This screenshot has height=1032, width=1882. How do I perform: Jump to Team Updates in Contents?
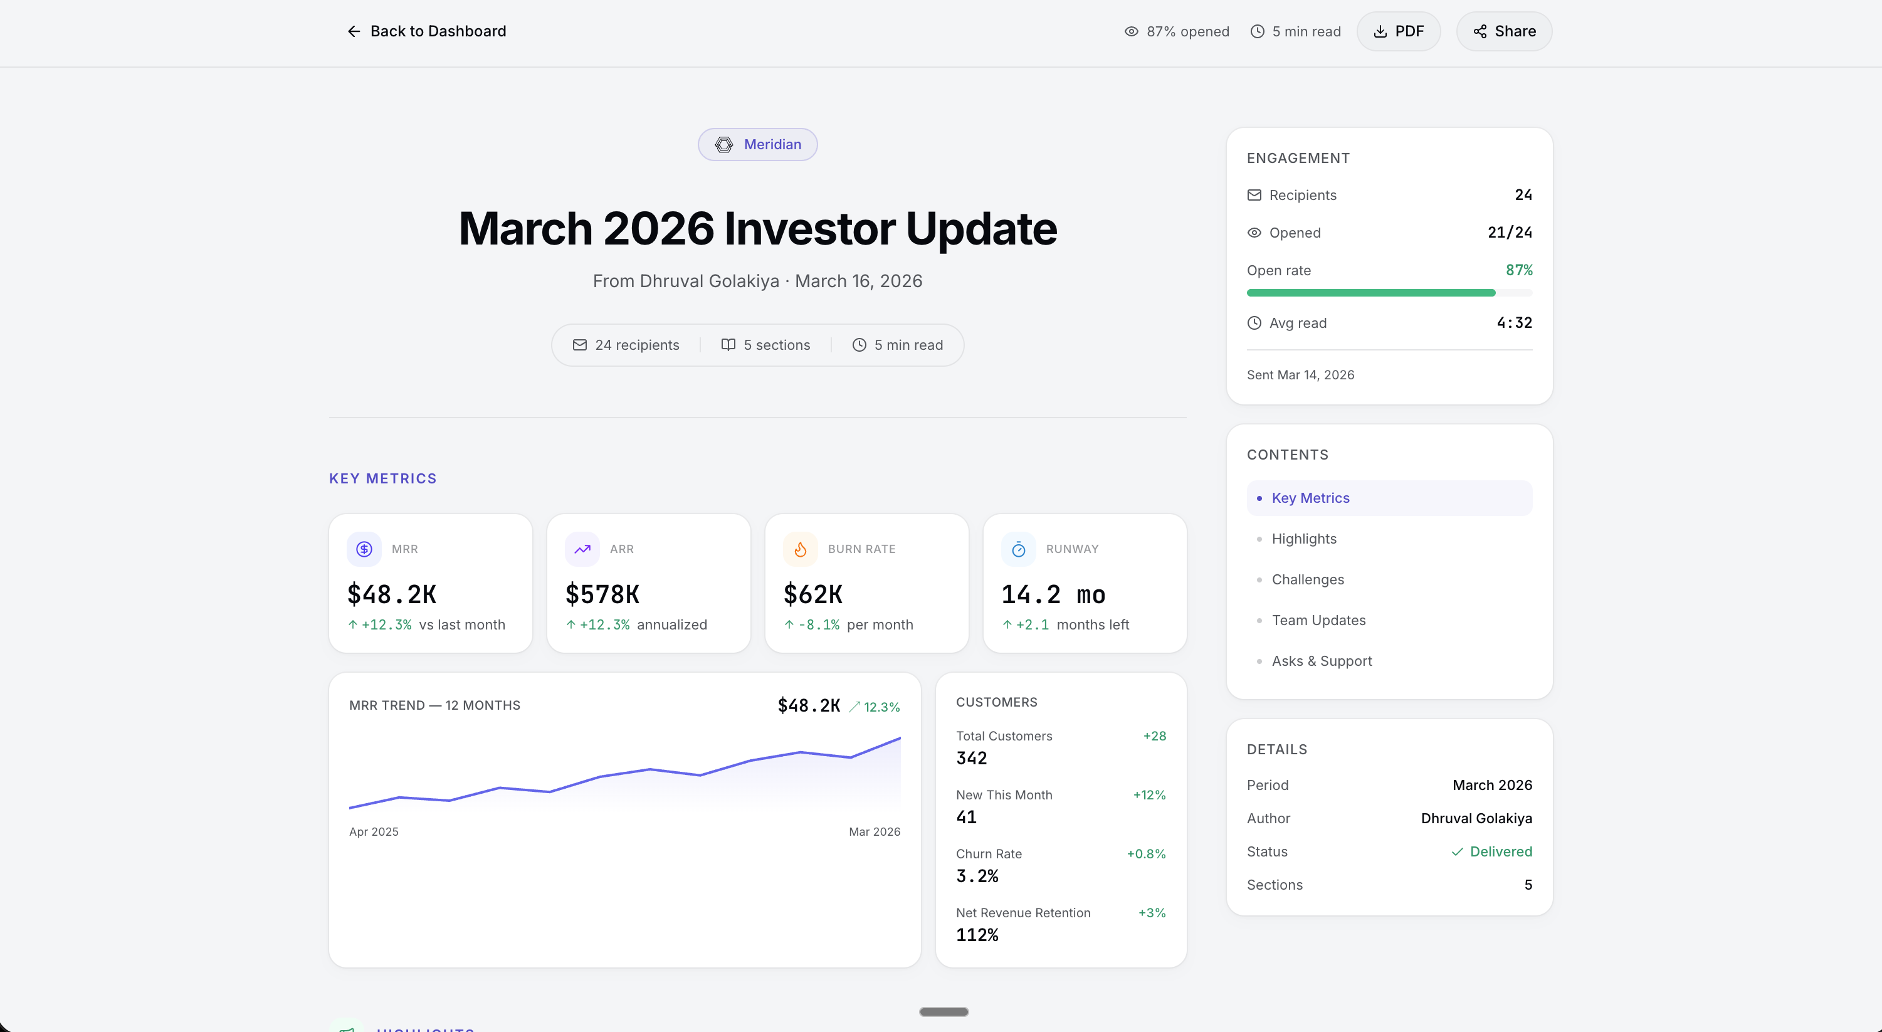[1390, 621]
